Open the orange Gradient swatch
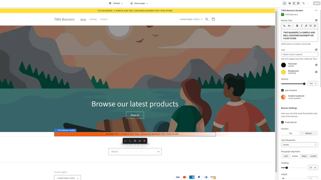Screen dimensions: 321x180 [x=283, y=97]
